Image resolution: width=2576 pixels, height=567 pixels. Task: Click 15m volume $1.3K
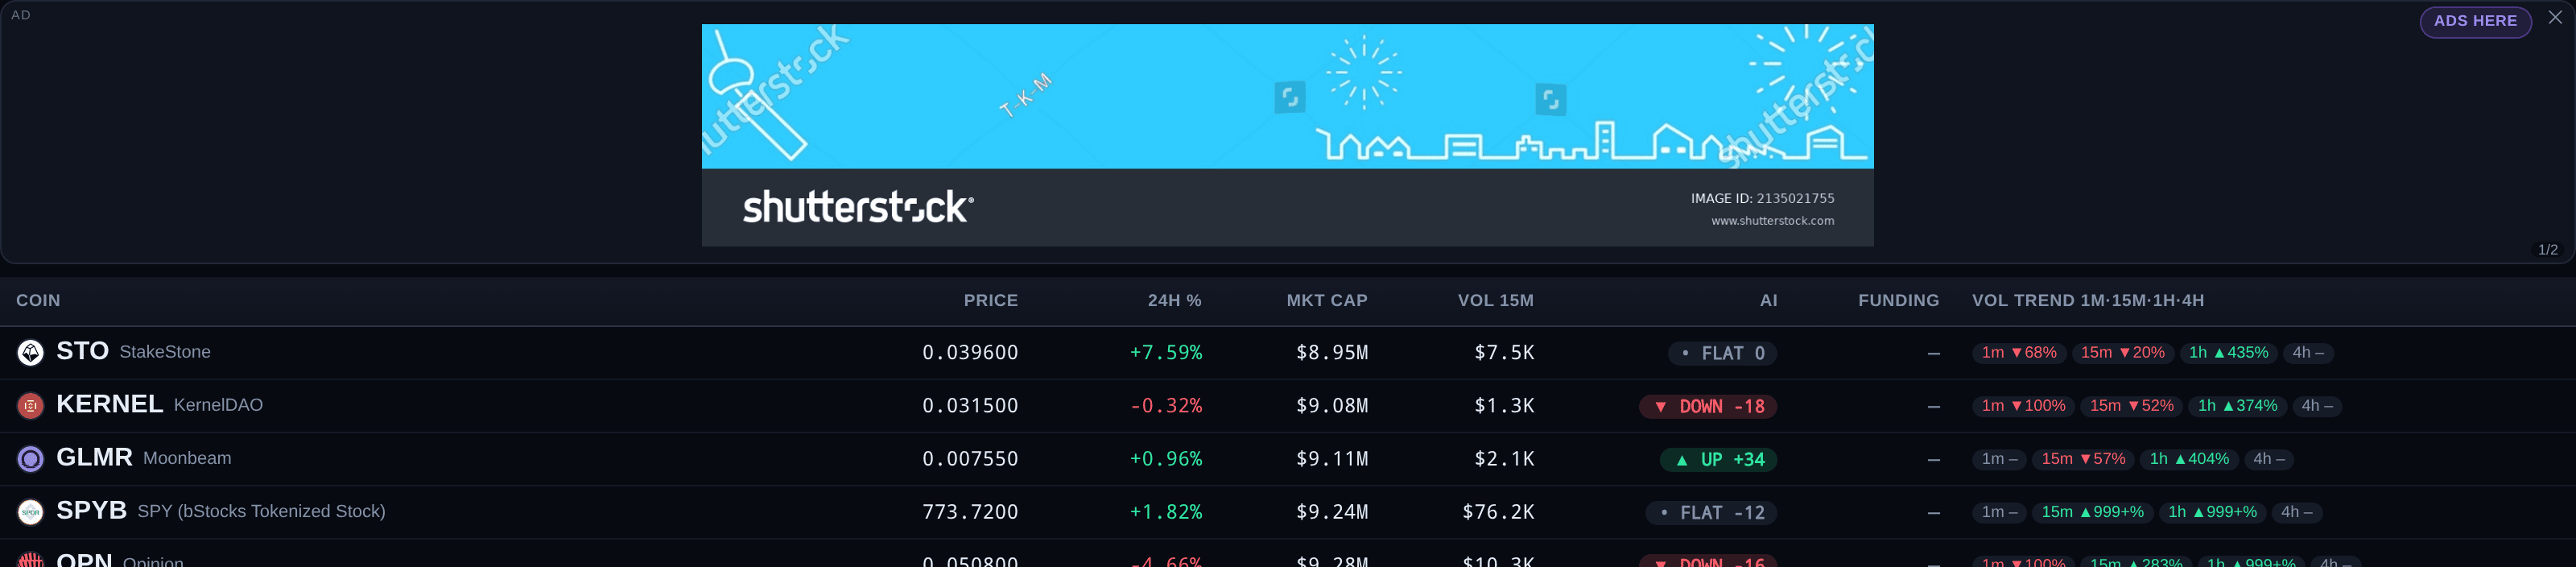(x=1504, y=405)
